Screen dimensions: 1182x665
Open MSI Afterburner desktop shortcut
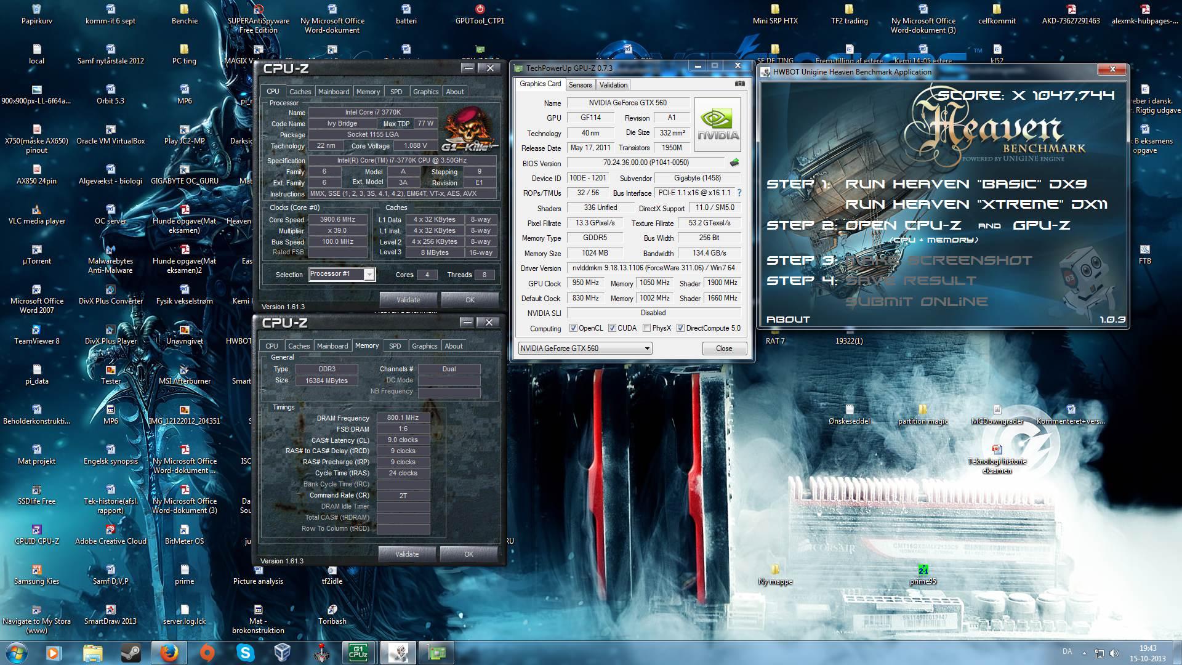185,374
